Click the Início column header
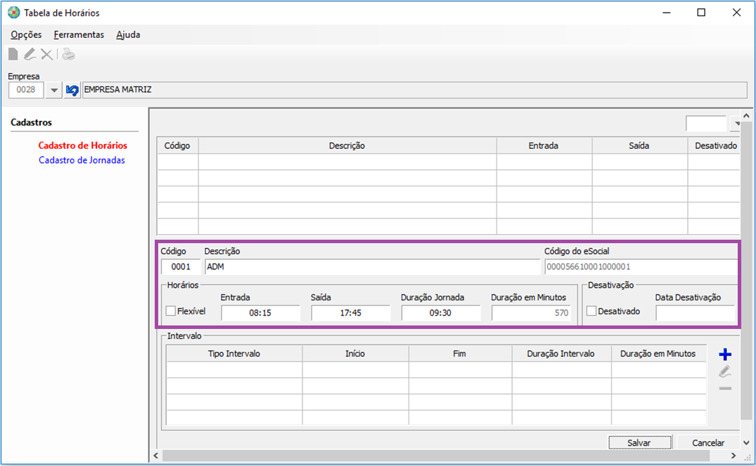The height and width of the screenshot is (466, 756). pos(355,354)
